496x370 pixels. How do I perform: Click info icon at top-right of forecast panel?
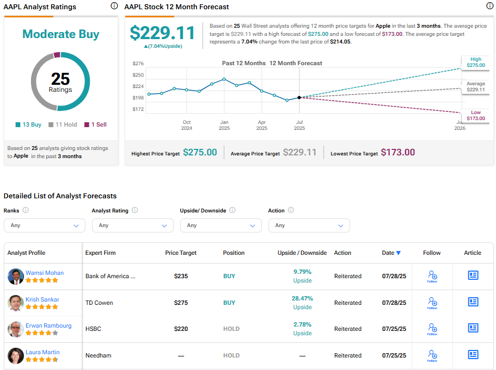pyautogui.click(x=489, y=6)
